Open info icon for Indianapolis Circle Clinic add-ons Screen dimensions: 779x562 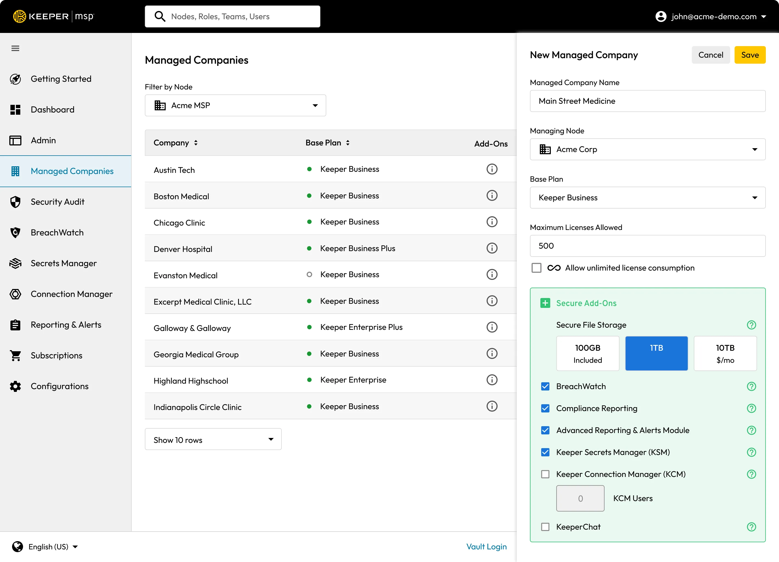tap(492, 406)
